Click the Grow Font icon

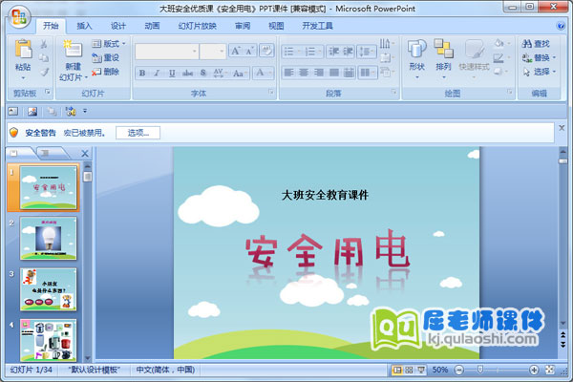[236, 51]
